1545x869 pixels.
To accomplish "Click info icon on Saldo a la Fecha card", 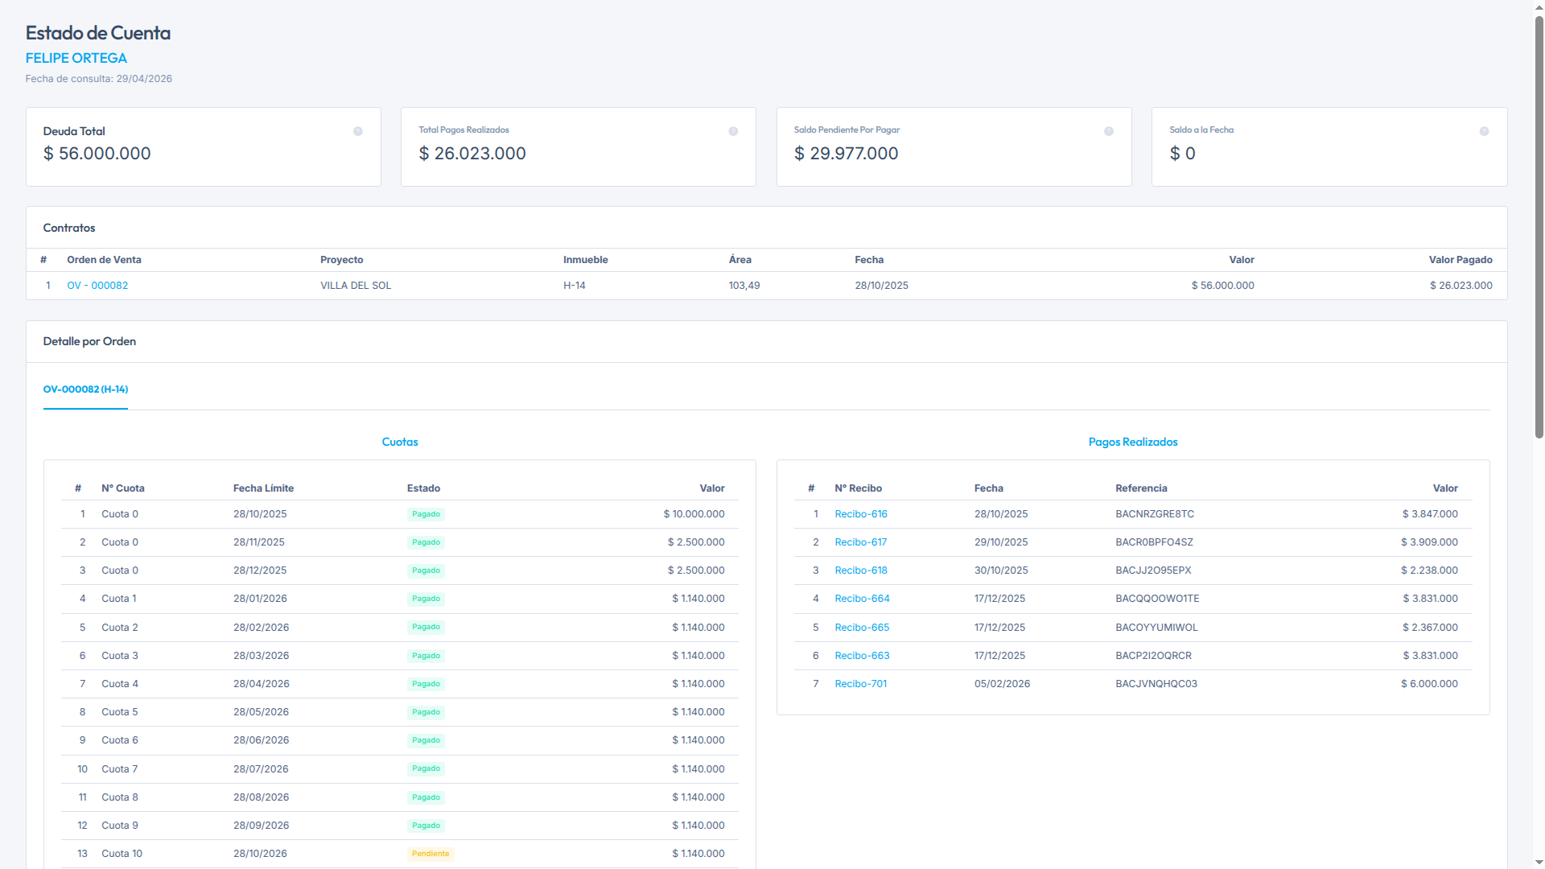I will coord(1484,131).
